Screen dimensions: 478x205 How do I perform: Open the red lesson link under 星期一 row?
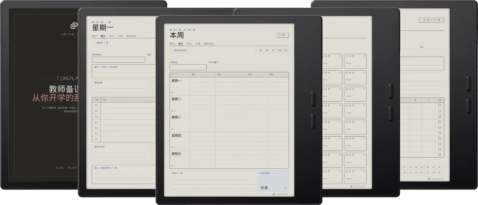coord(173,92)
